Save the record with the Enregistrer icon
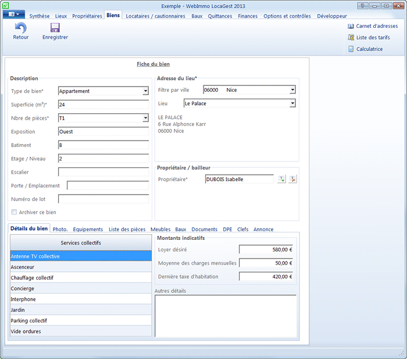The width and height of the screenshot is (407, 359). point(55,28)
